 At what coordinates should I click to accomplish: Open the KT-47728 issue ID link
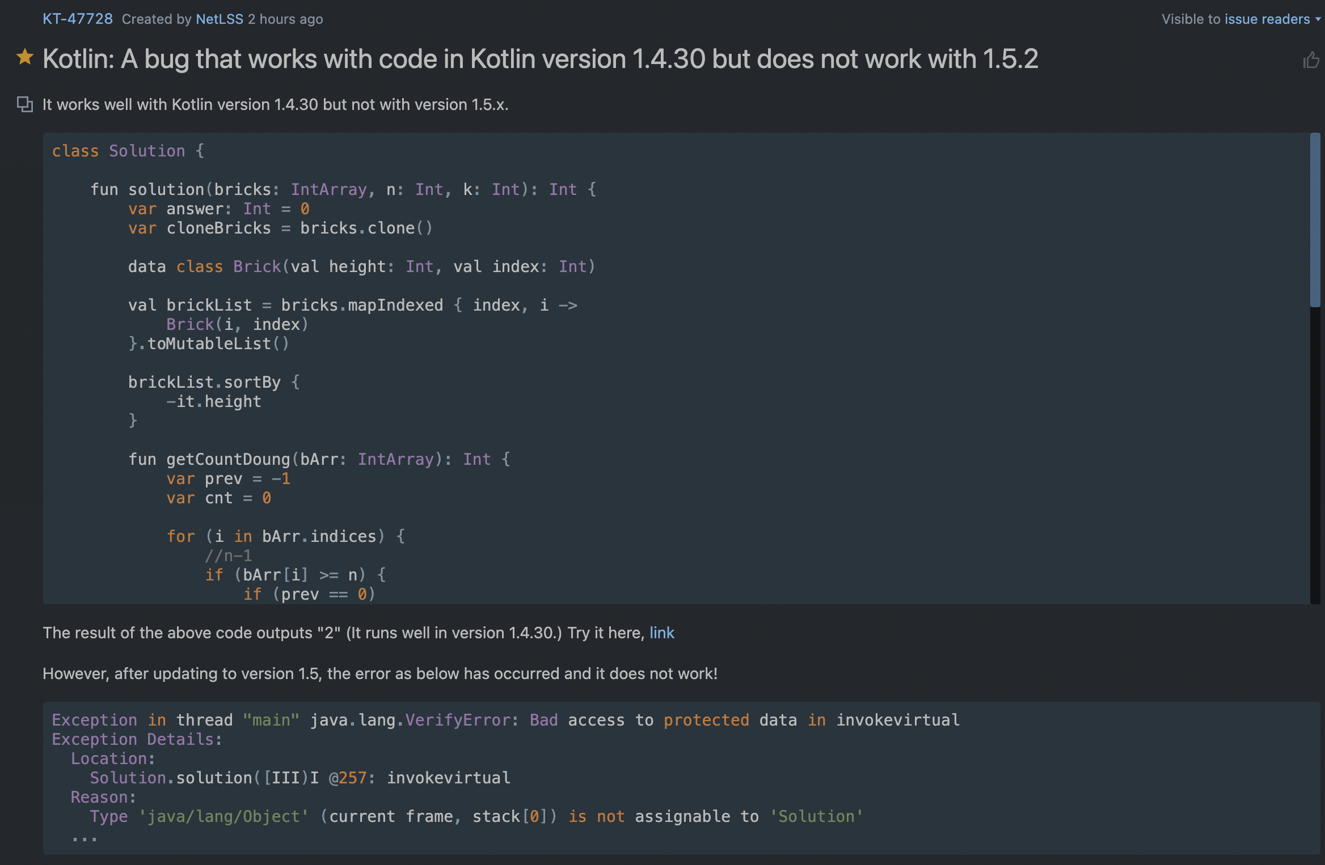pyautogui.click(x=78, y=19)
